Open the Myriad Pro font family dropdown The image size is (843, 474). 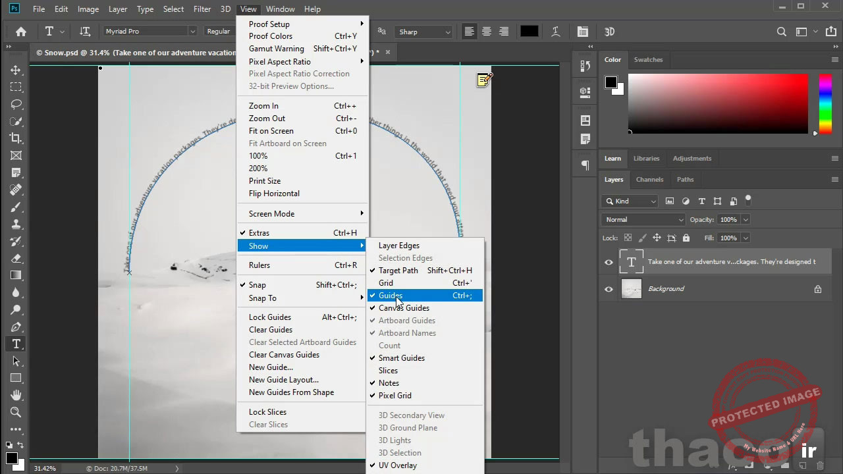point(192,31)
